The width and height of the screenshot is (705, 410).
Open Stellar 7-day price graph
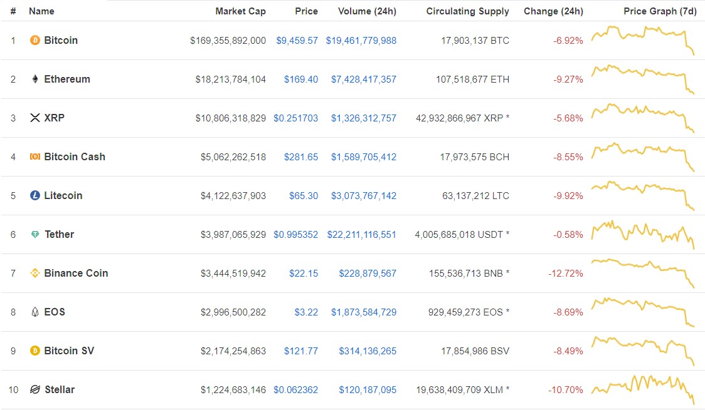click(643, 389)
